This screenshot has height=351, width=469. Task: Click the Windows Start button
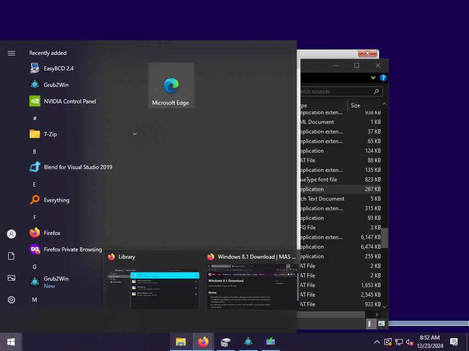click(11, 342)
